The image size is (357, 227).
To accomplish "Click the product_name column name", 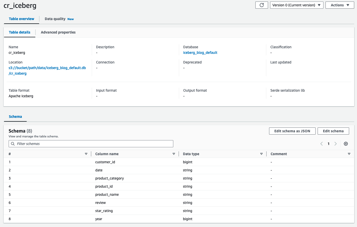I will [x=107, y=194].
